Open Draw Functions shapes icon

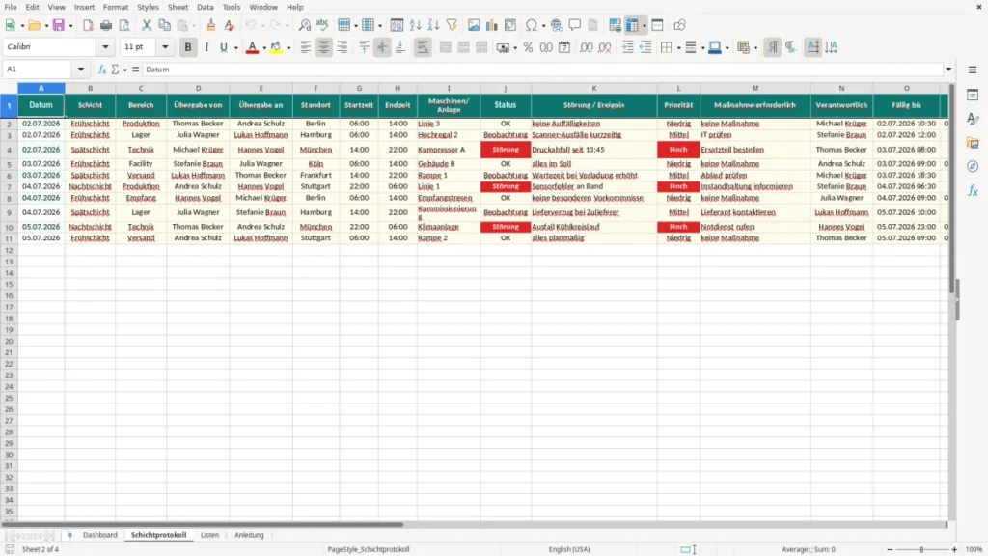pos(679,25)
